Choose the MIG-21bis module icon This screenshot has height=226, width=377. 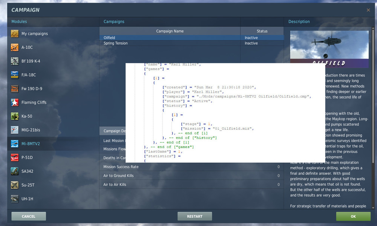point(15,130)
